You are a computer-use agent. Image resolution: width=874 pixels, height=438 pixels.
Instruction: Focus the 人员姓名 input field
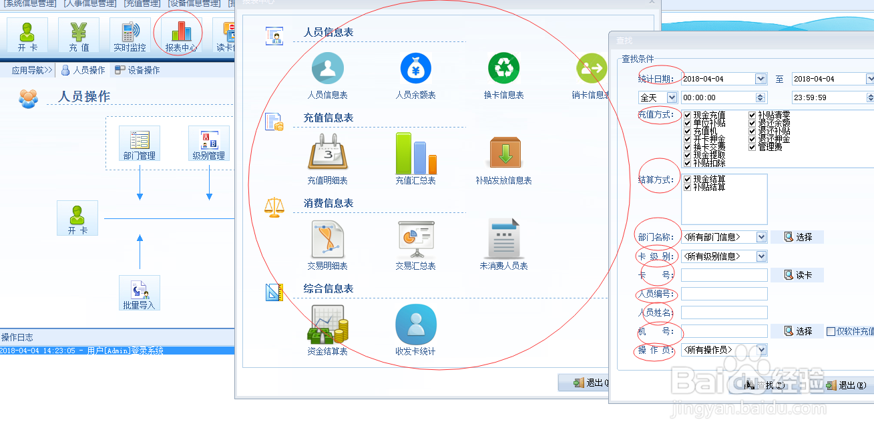coord(724,312)
